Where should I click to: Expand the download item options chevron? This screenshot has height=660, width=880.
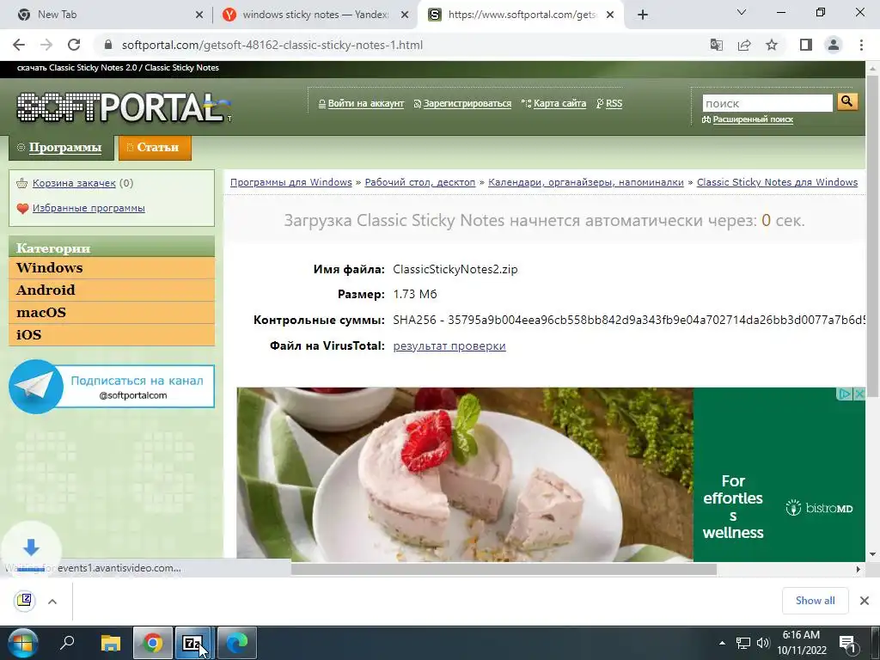coord(52,602)
